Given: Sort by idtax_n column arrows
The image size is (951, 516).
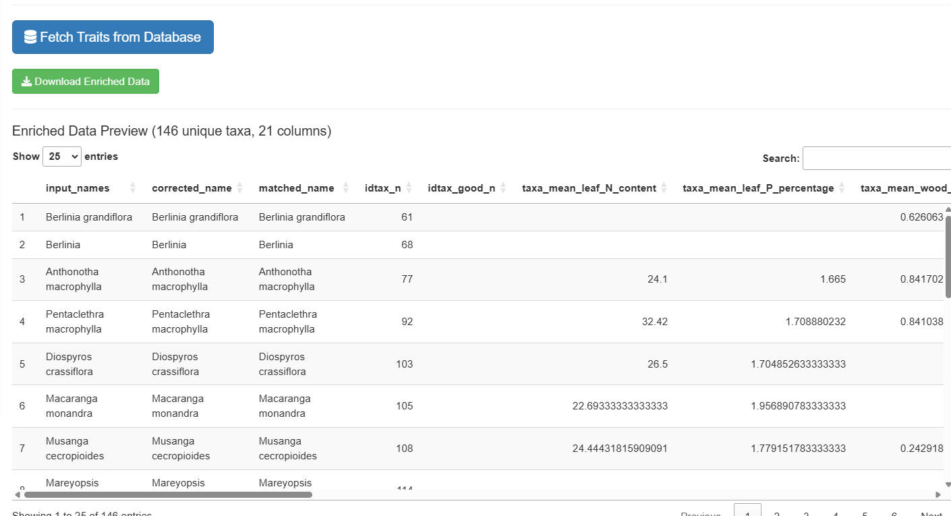Looking at the screenshot, I should pyautogui.click(x=409, y=188).
